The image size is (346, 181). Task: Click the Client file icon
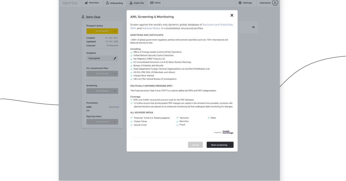tap(131, 3)
